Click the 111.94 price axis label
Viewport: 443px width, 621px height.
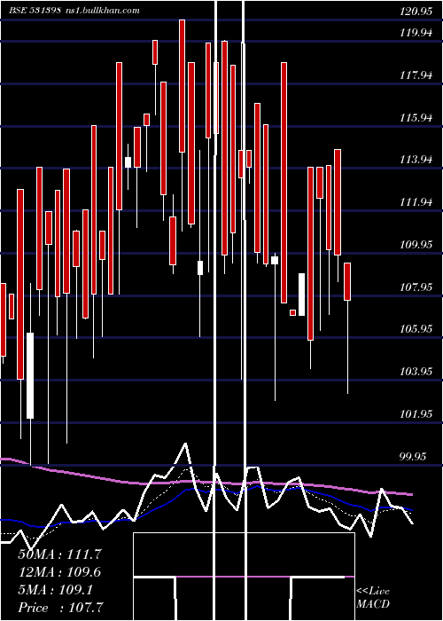tap(416, 202)
